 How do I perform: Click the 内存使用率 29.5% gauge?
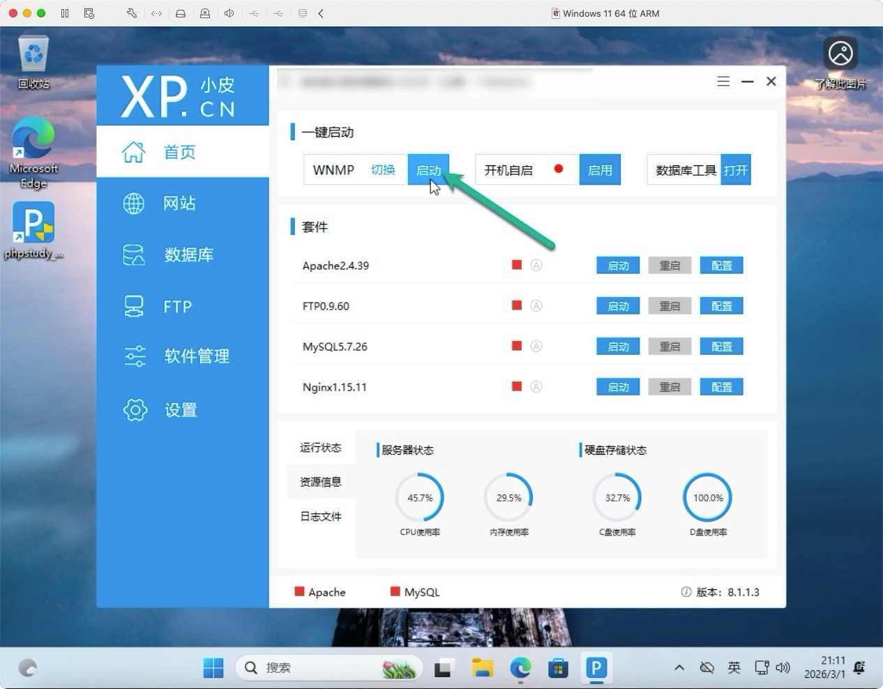pos(509,497)
